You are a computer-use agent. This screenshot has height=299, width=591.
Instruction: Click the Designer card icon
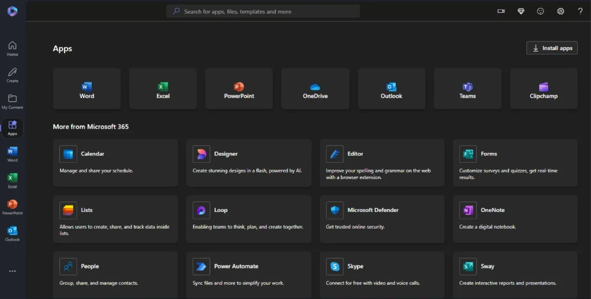tap(201, 154)
